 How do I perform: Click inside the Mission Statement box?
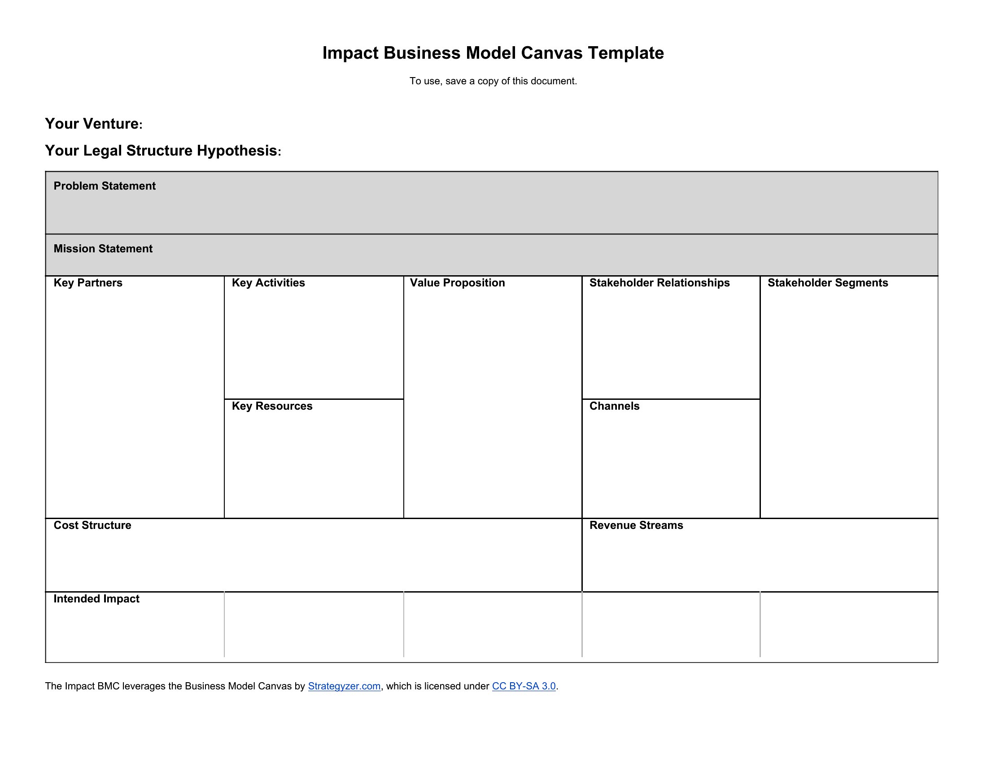click(x=492, y=255)
